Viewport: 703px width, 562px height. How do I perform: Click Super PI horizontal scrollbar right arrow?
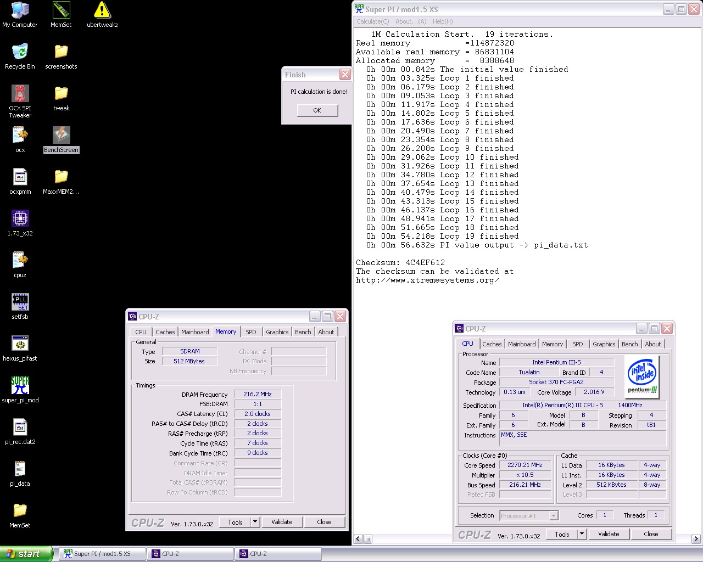click(x=696, y=539)
